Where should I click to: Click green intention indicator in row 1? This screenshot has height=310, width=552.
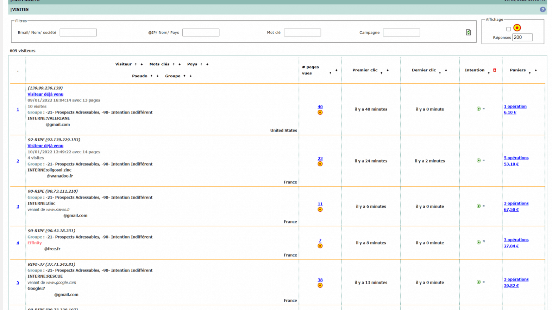478,109
